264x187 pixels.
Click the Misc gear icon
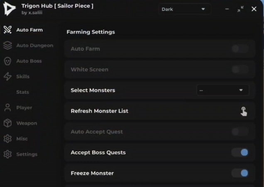coord(7,139)
